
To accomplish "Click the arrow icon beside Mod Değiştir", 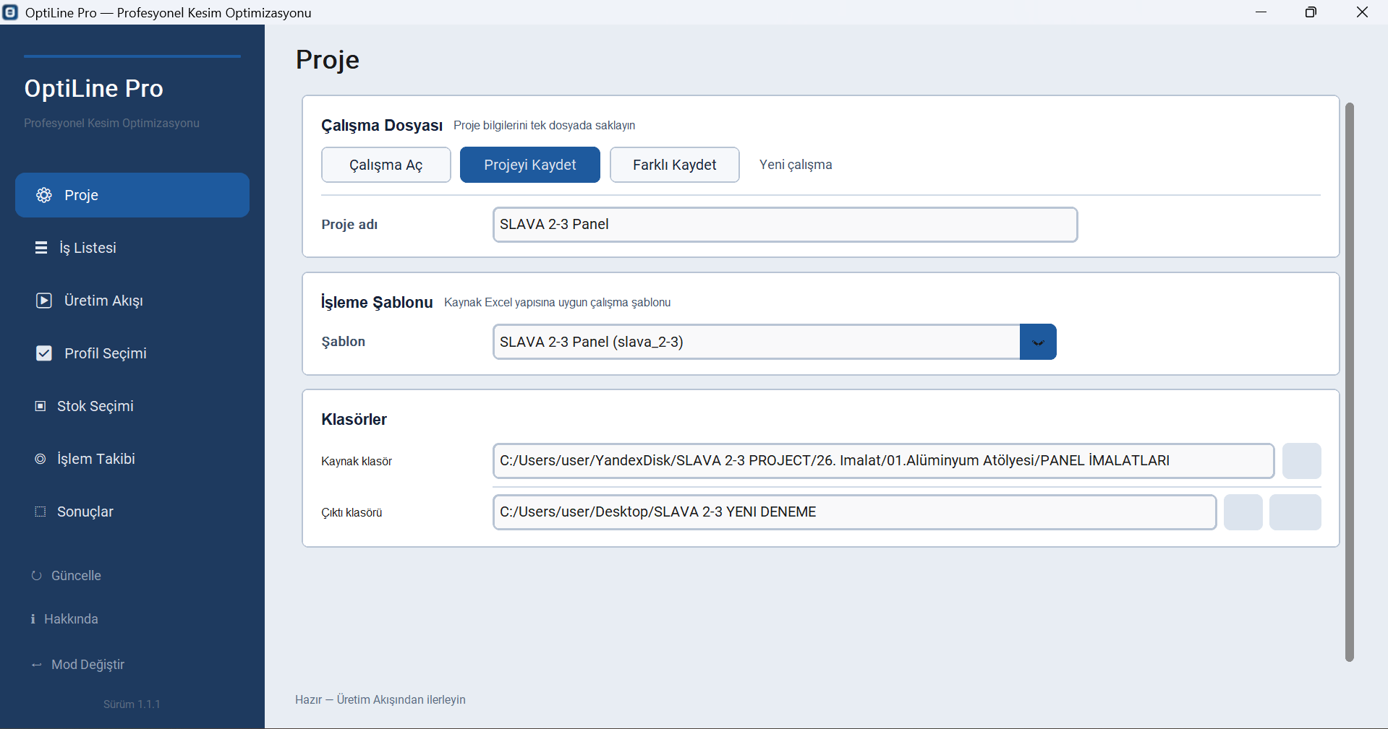I will (x=37, y=665).
